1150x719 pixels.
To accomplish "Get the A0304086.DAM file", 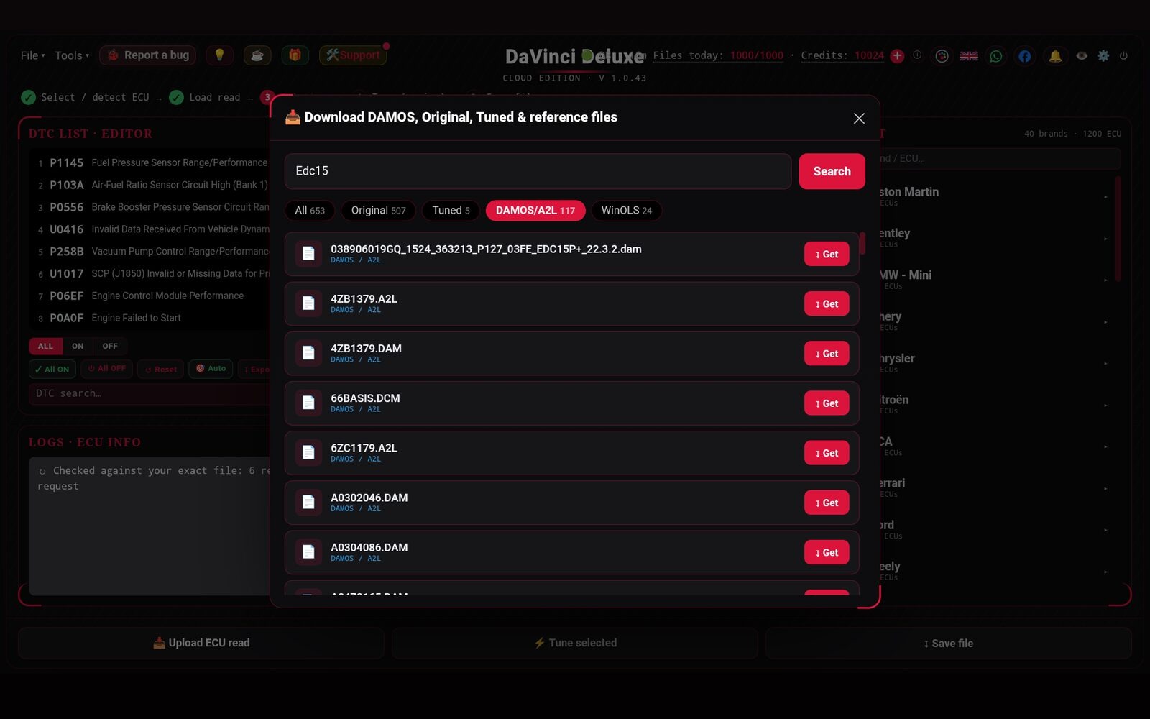I will click(827, 552).
